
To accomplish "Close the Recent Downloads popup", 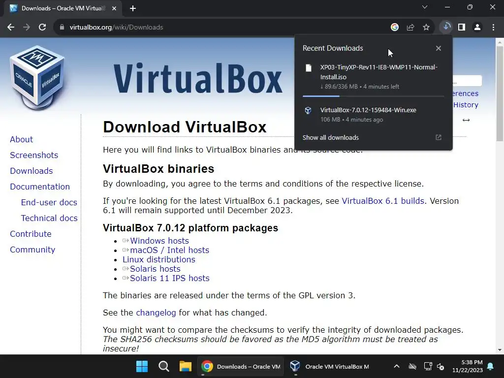I will pos(439,48).
